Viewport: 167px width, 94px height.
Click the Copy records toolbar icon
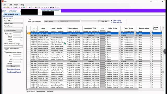31,8
